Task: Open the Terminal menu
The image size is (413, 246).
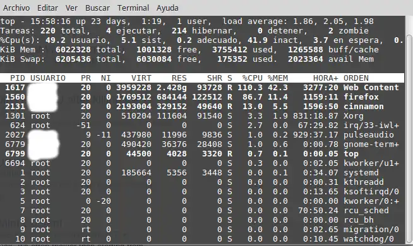Action: click(x=133, y=8)
